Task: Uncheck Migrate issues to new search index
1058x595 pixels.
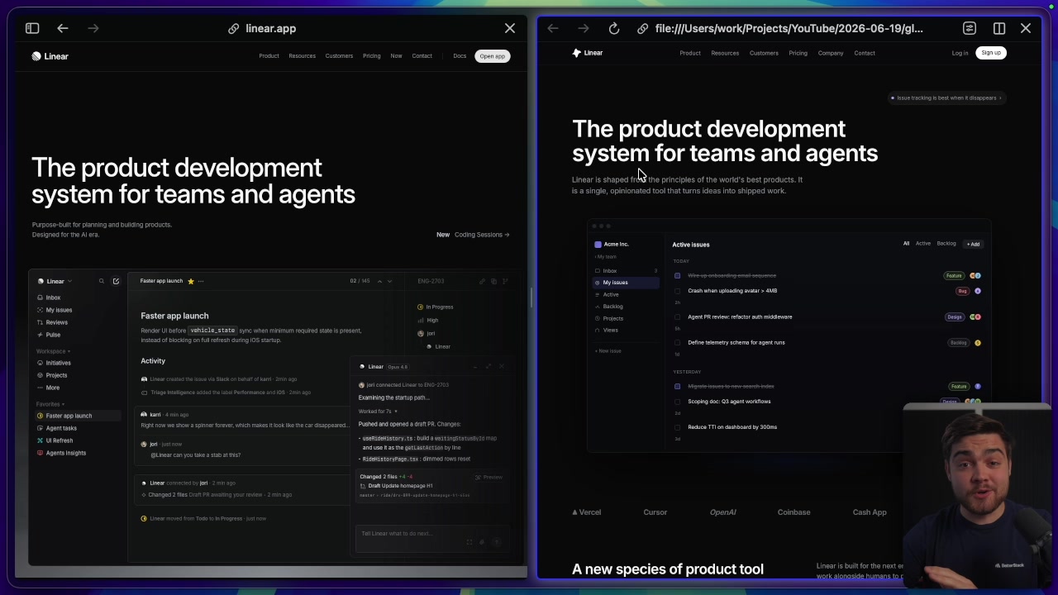Action: [678, 386]
